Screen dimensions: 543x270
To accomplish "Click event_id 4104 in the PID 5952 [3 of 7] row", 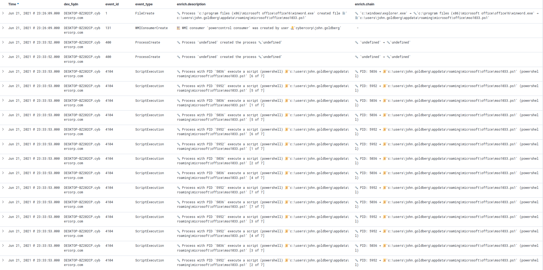I will click(x=109, y=217).
